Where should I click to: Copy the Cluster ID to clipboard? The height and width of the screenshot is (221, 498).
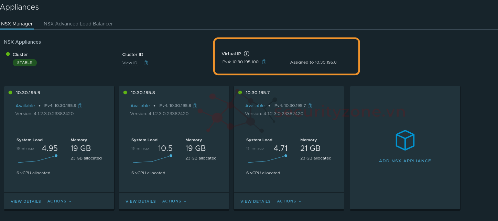pos(146,63)
